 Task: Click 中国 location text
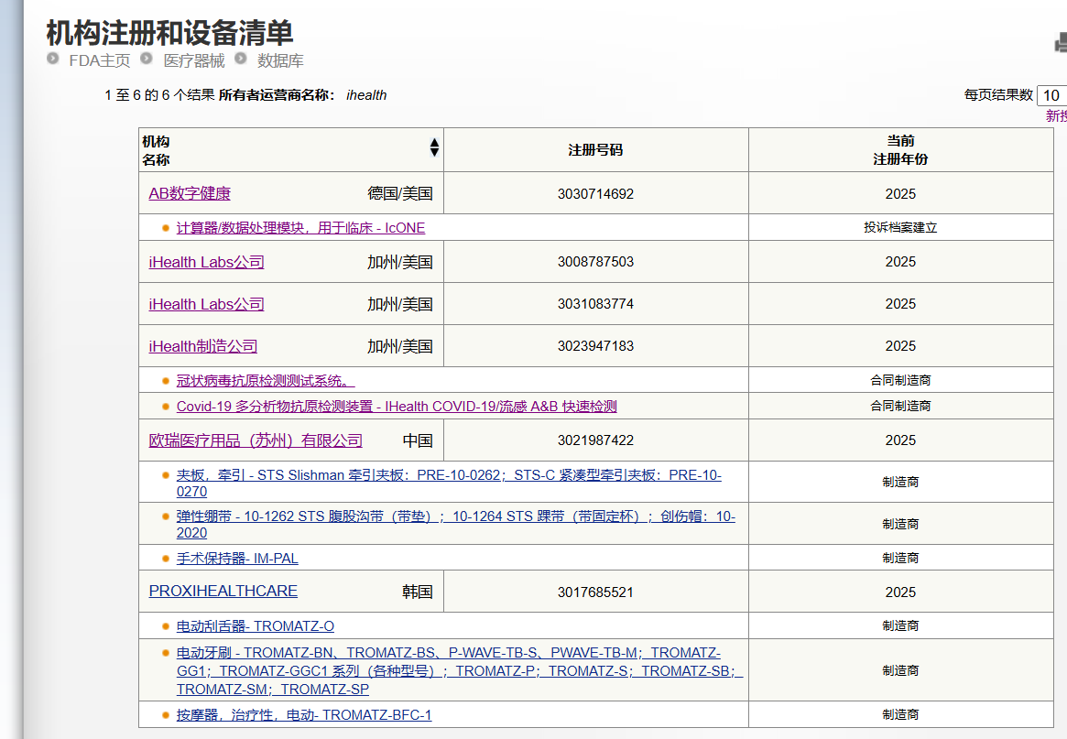pos(417,440)
